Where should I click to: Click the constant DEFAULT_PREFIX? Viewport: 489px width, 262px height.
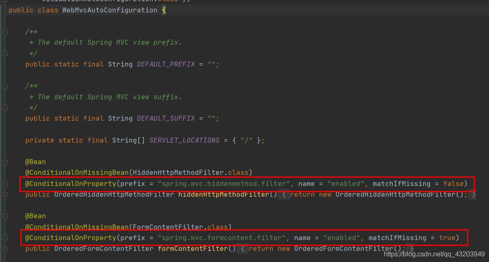click(165, 64)
